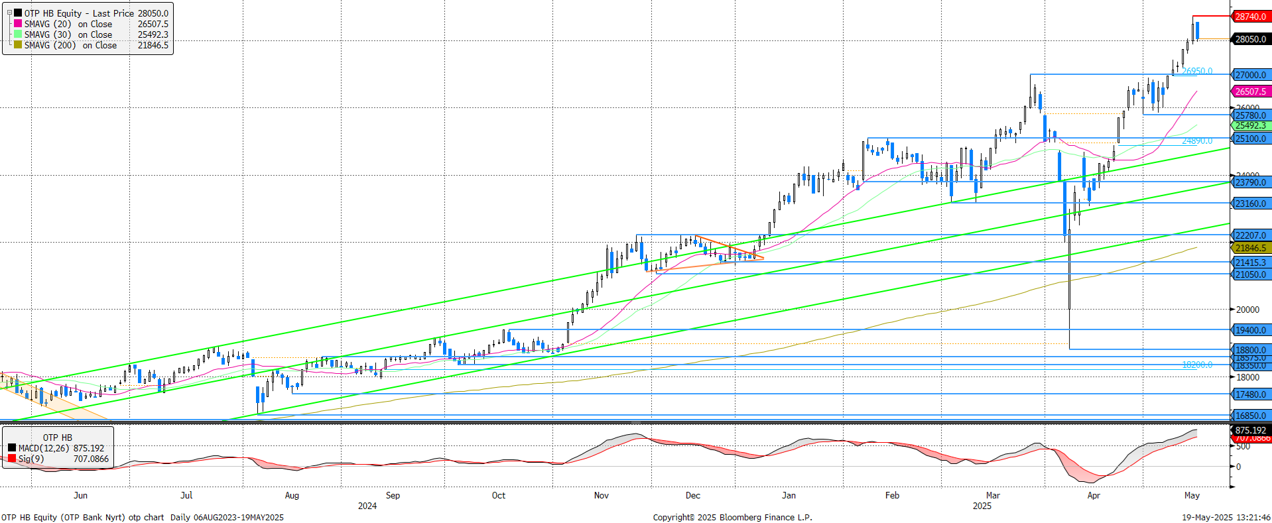Click the 'Jan' month label on time axis

point(789,495)
